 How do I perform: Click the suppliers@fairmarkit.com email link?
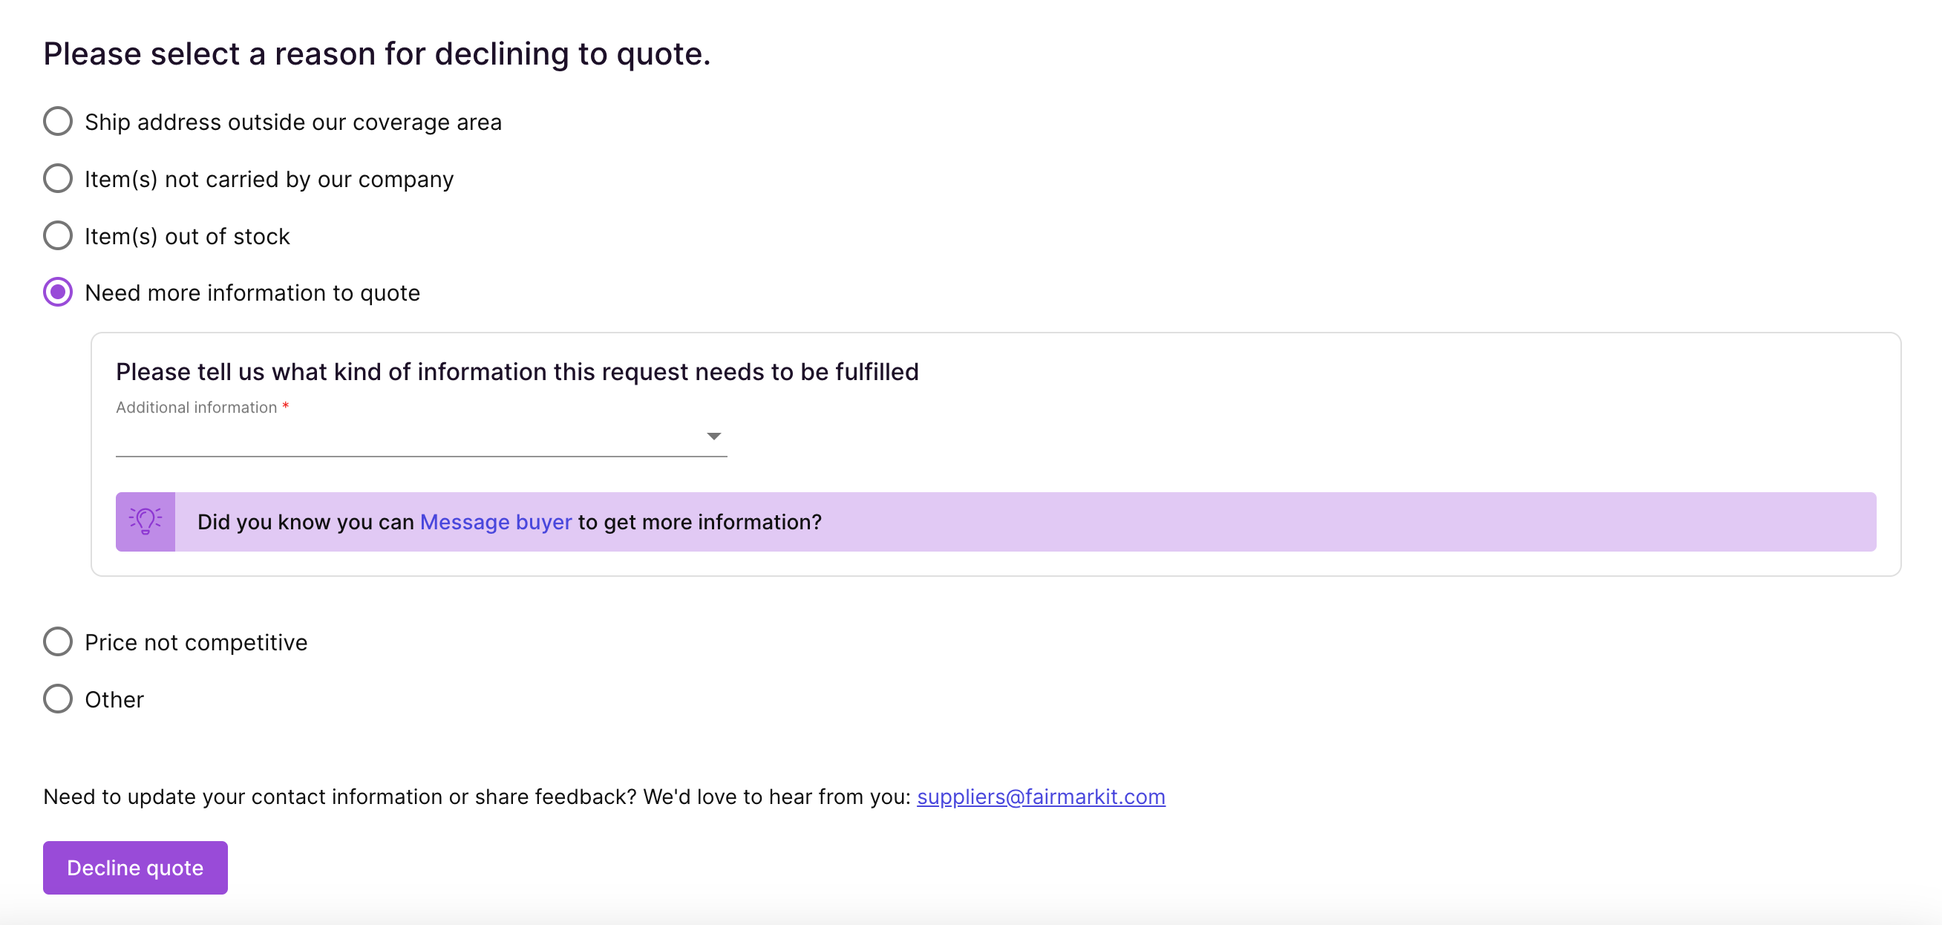point(1040,797)
